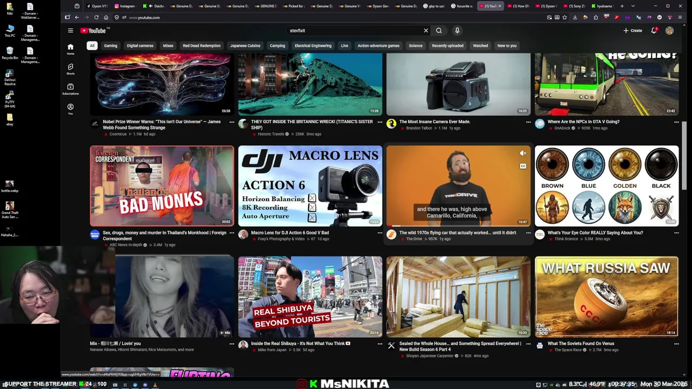This screenshot has width=692, height=389.
Task: Open options for Britannic Wreck video
Action: [380, 122]
